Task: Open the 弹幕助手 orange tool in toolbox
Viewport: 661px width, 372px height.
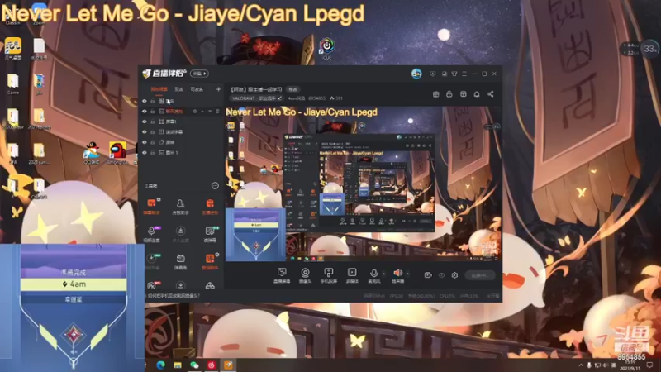Action: 151,206
